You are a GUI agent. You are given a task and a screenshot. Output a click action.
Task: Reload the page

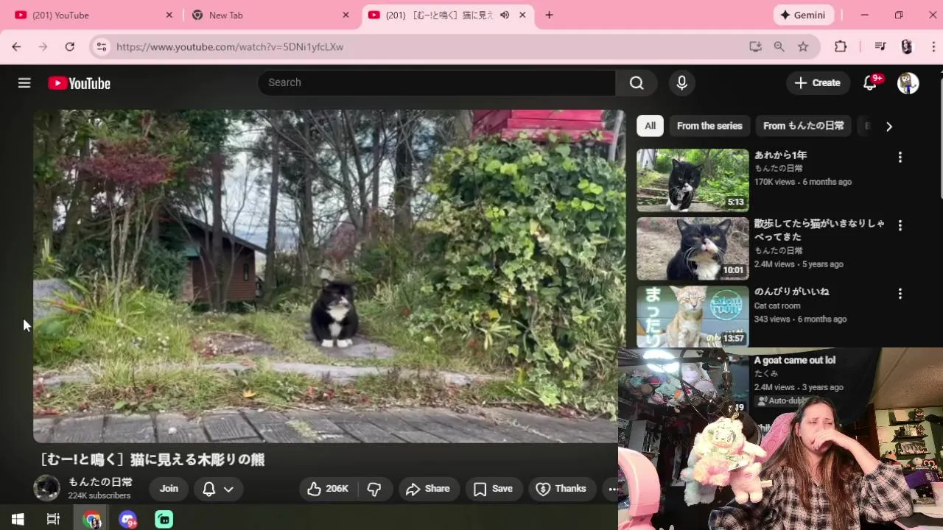pos(69,46)
